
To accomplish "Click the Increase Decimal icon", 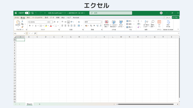I will 97,26.
